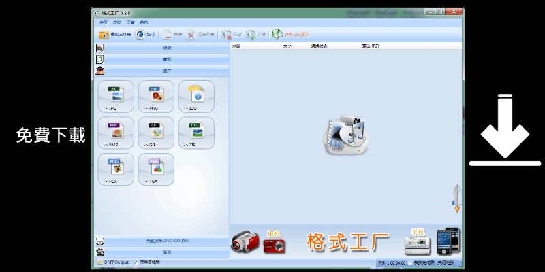This screenshot has width=545, height=272.
Task: Click the Output [F2] column header
Action: [x=371, y=46]
